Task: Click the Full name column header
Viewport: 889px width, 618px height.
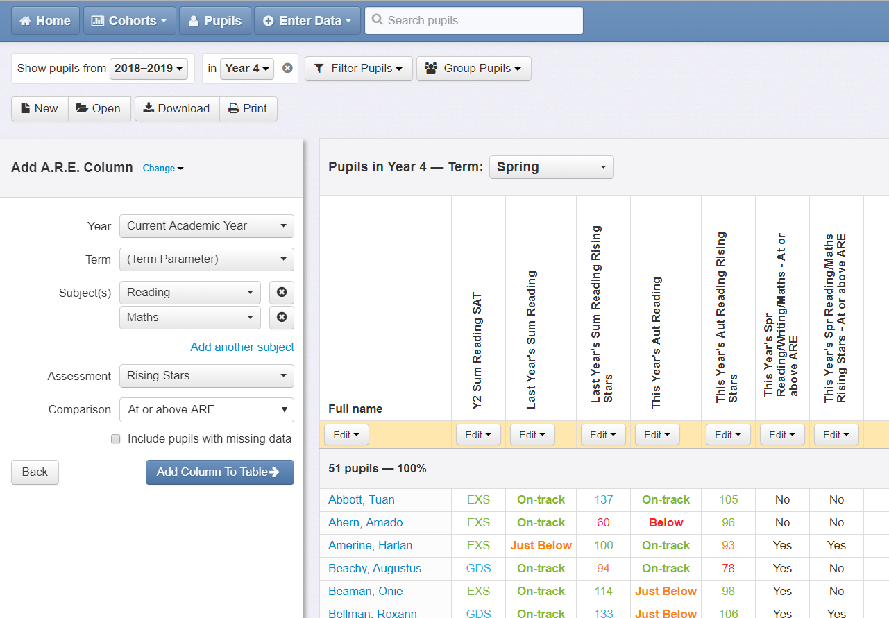Action: [x=355, y=409]
